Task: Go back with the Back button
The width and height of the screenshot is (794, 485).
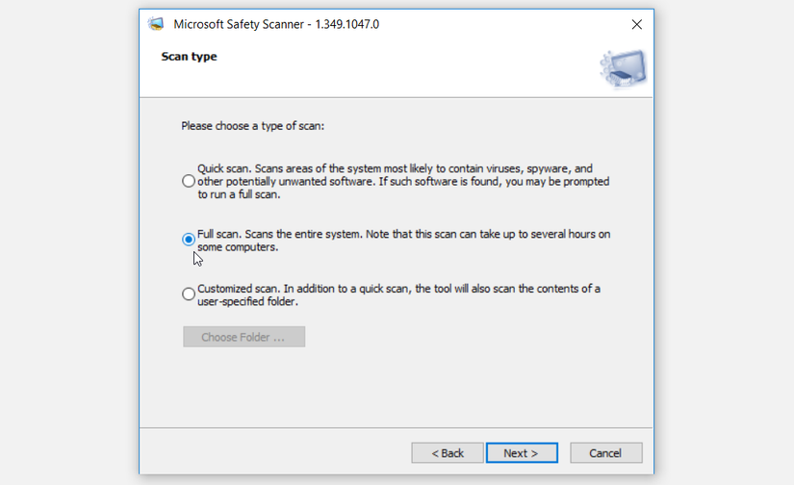Action: [448, 452]
